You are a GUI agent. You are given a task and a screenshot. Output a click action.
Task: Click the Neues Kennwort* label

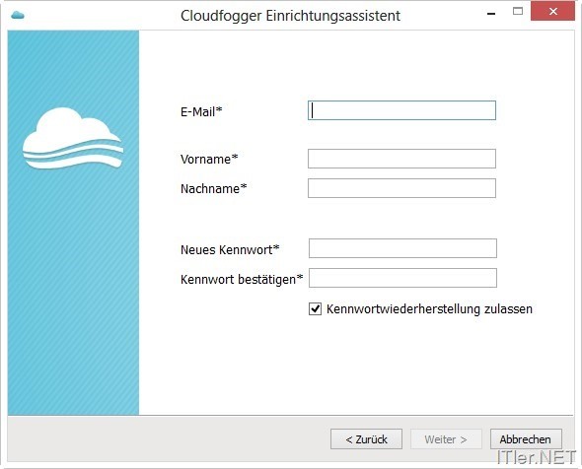pyautogui.click(x=230, y=249)
